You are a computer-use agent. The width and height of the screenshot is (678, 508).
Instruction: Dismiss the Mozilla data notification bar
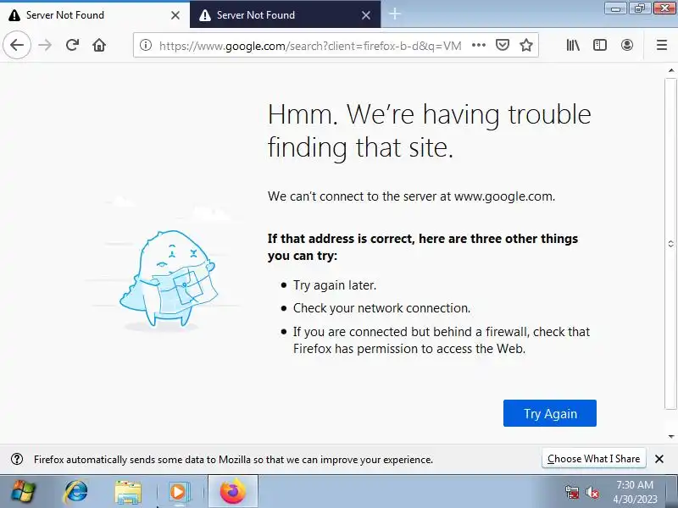tap(659, 459)
